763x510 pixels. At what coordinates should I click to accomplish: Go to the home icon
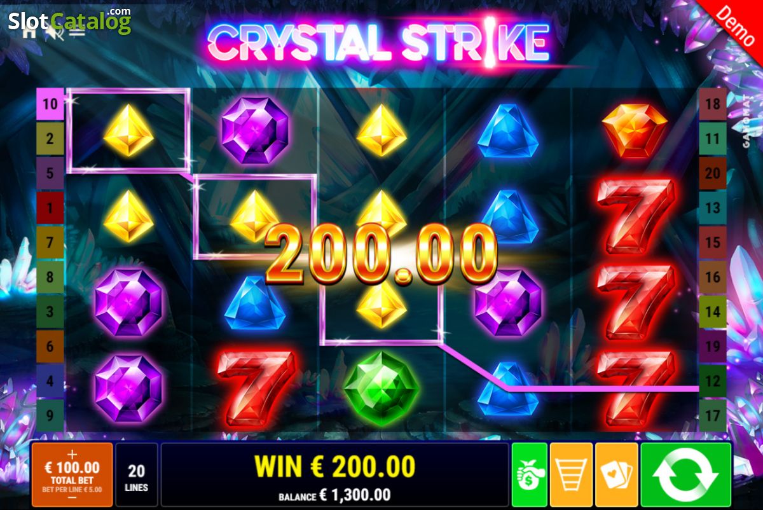(29, 32)
